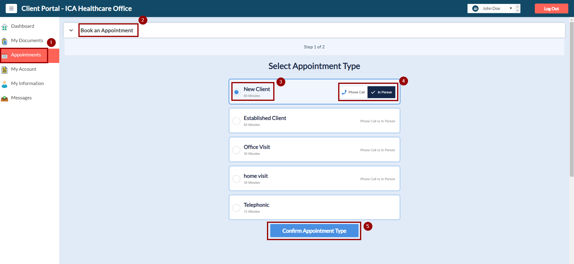Viewport: 574px width, 264px height.
Task: Switch to Phone Call mode
Action: point(353,92)
